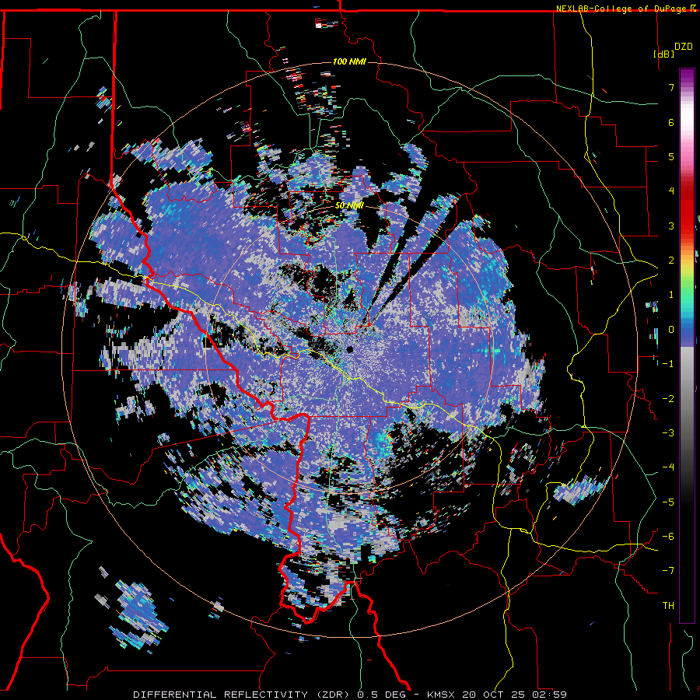Click the color scale value 3
The width and height of the screenshot is (700, 700).
[x=671, y=226]
